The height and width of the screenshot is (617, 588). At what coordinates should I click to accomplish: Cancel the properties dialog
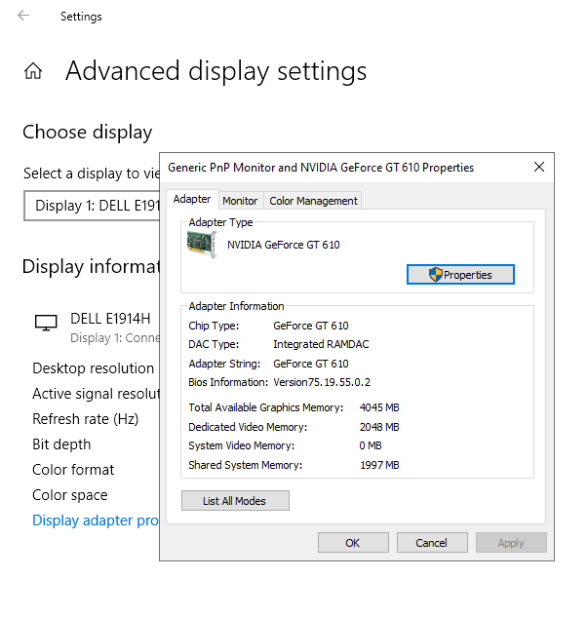pos(432,543)
